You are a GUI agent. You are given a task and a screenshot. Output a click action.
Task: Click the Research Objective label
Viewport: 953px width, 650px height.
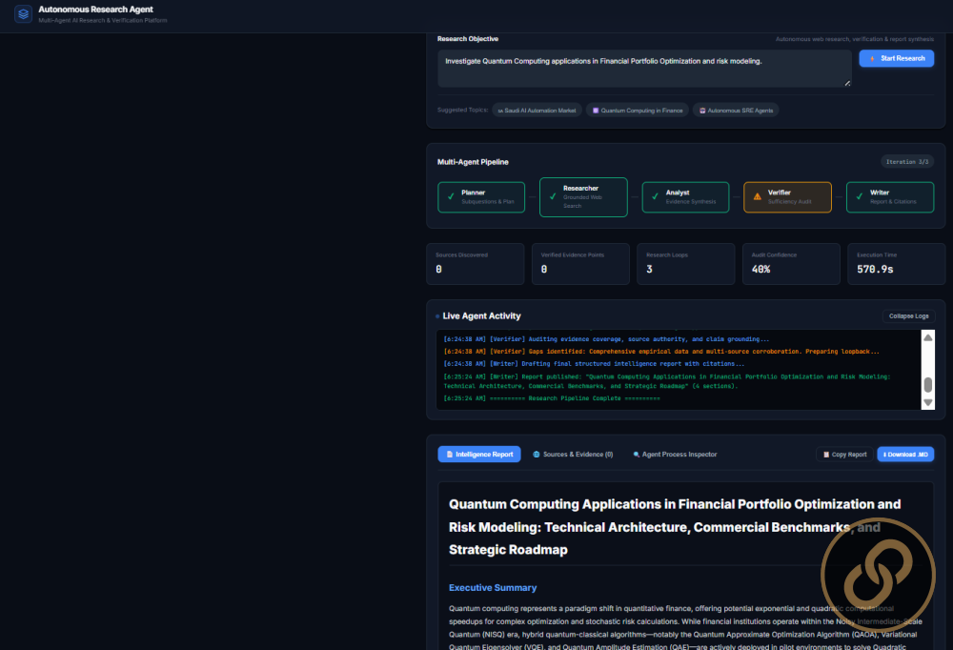pyautogui.click(x=468, y=39)
